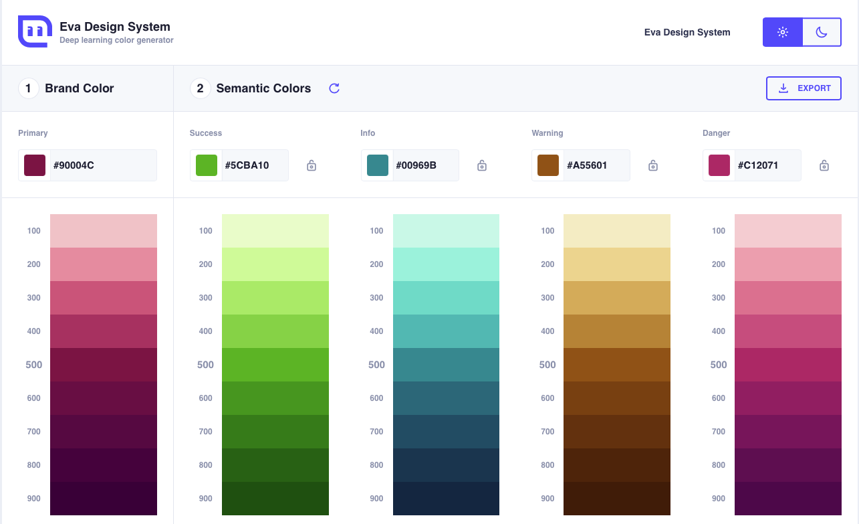Click the 'Primary' field label

click(x=33, y=133)
